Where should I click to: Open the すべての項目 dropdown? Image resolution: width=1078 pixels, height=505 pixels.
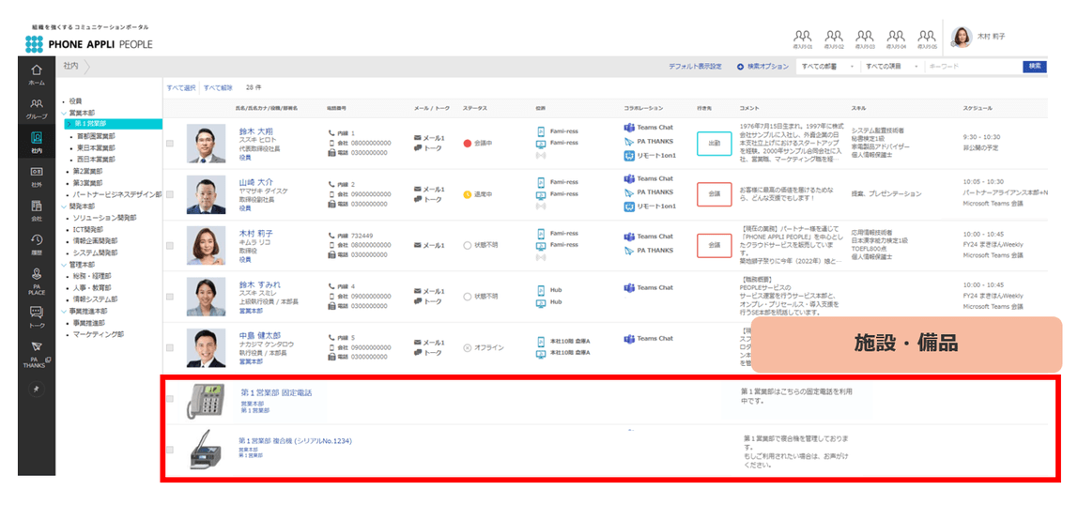click(x=890, y=67)
